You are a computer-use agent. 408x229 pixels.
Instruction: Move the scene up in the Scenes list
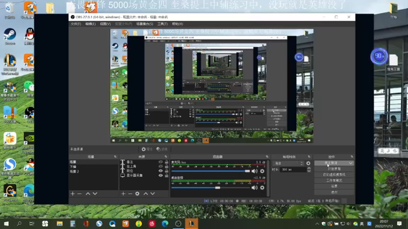pyautogui.click(x=88, y=194)
